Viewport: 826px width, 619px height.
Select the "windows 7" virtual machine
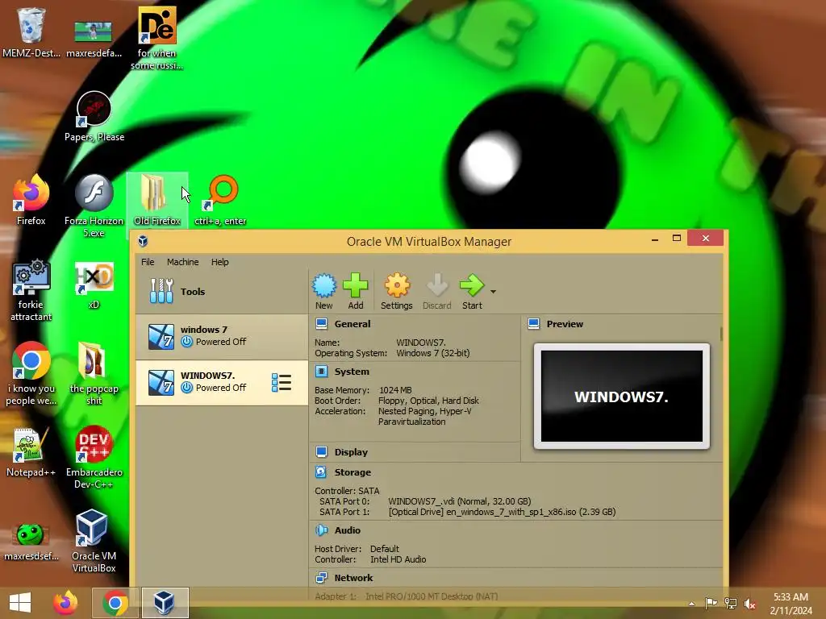coord(221,336)
